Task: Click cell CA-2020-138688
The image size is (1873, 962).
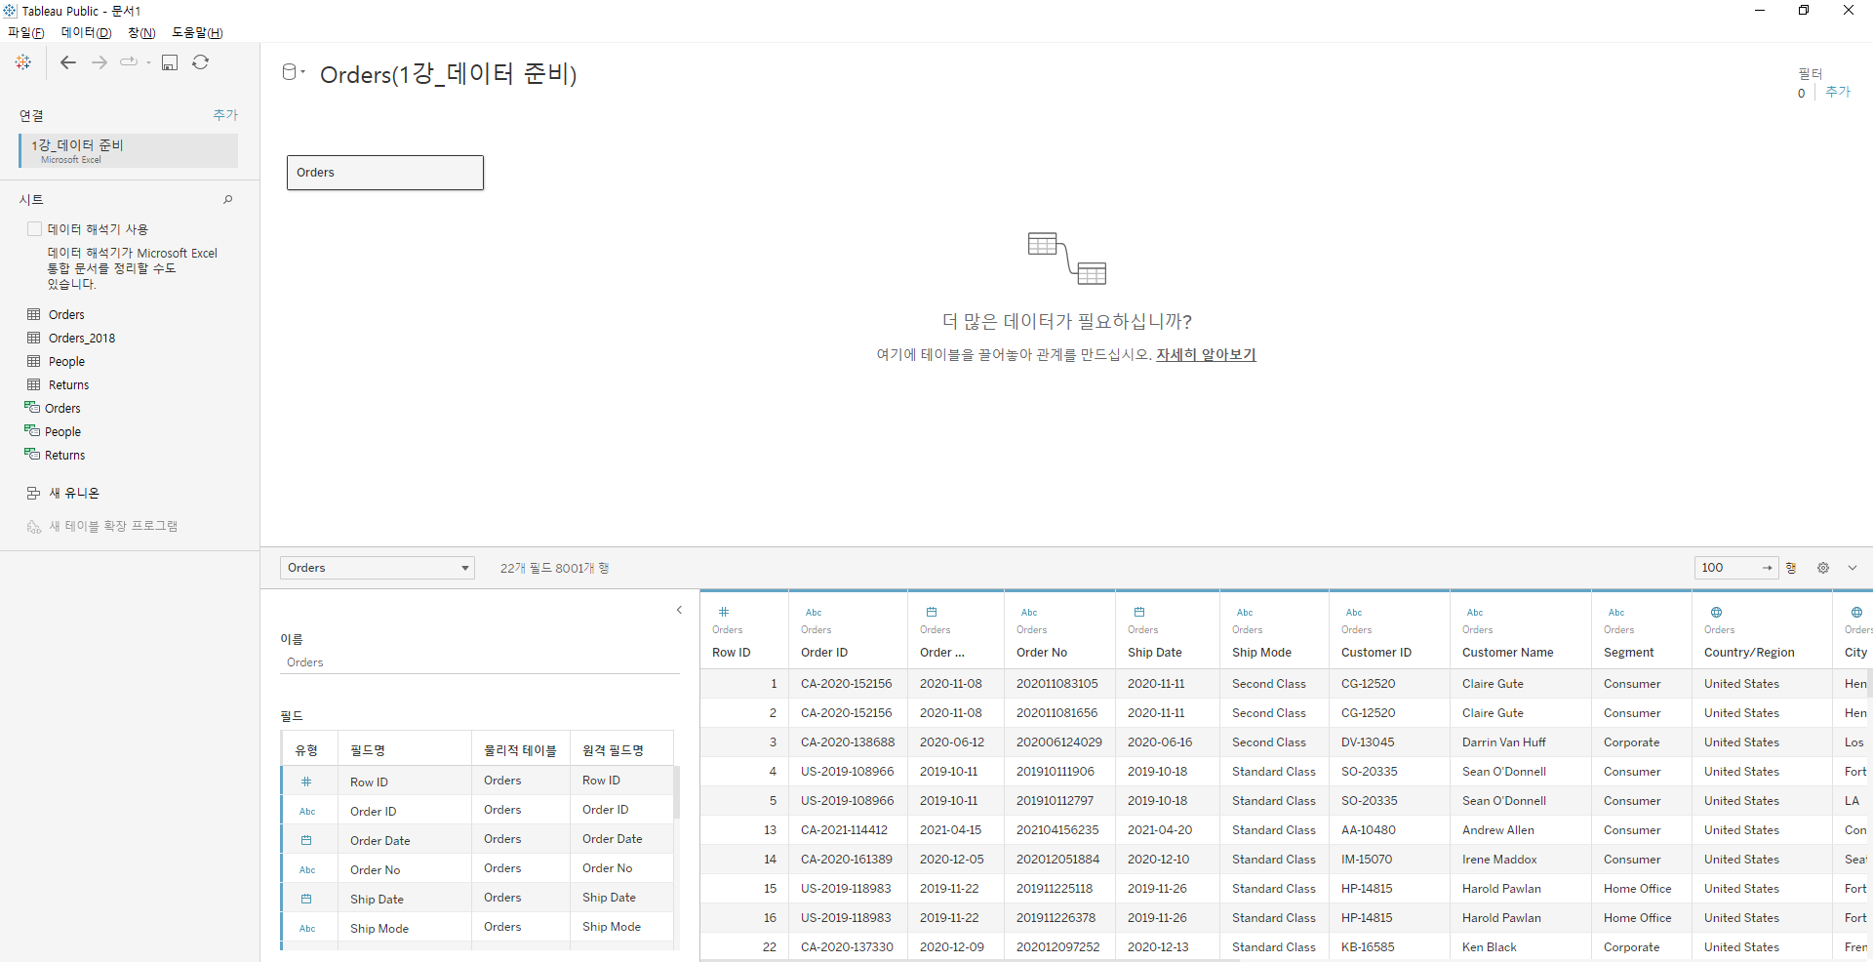Action: [848, 742]
